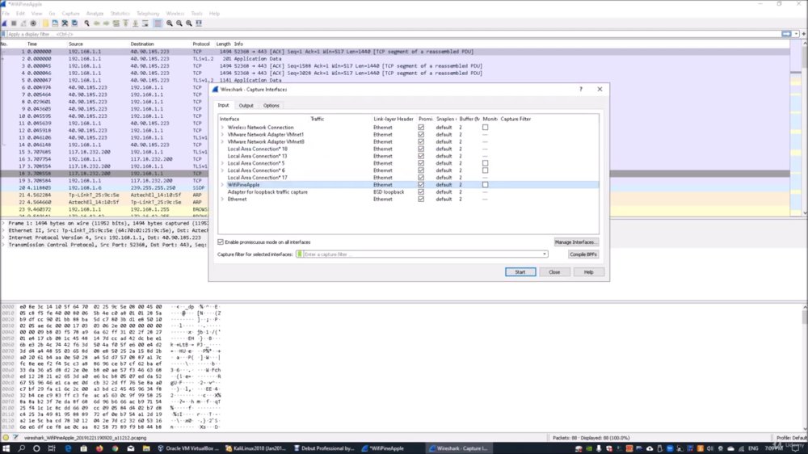This screenshot has height=454, width=808.
Task: Click the go to specified packet icon
Action: tap(116, 23)
